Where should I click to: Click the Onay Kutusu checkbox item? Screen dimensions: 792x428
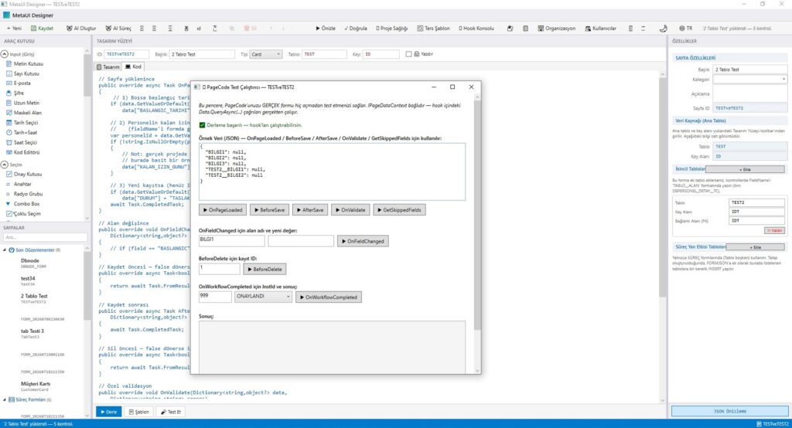(x=24, y=174)
